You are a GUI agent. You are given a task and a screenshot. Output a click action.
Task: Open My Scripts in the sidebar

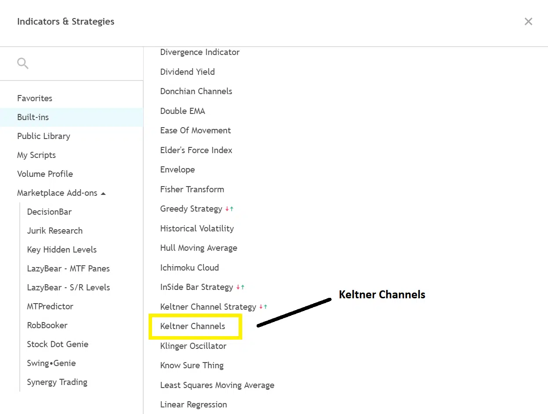click(36, 155)
